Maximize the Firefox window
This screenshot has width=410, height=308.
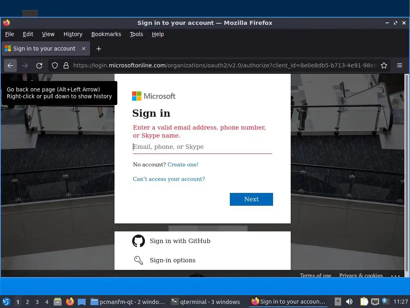point(395,23)
